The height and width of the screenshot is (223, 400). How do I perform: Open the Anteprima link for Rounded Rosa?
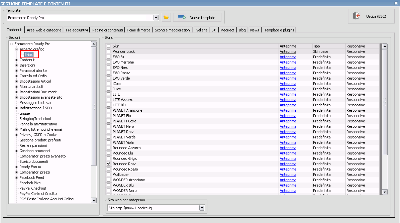pyautogui.click(x=288, y=164)
